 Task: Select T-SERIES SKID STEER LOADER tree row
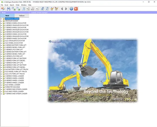pyautogui.click(x=16, y=94)
